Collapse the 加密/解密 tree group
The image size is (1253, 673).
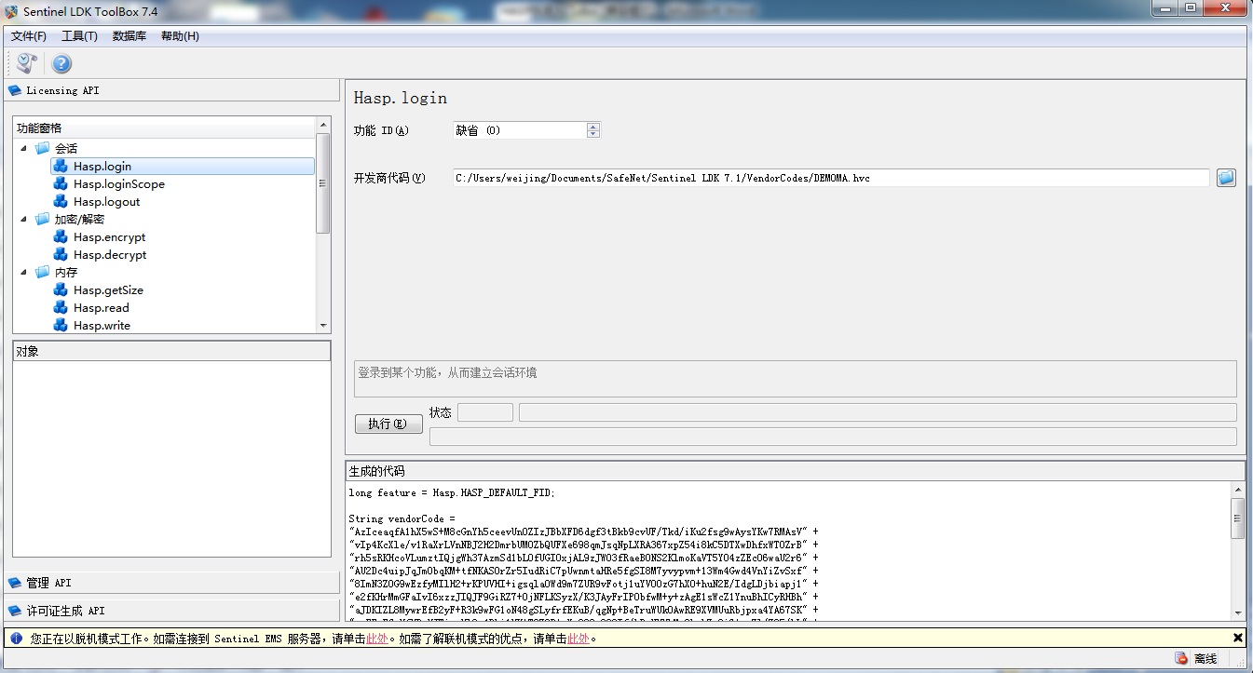(x=23, y=220)
